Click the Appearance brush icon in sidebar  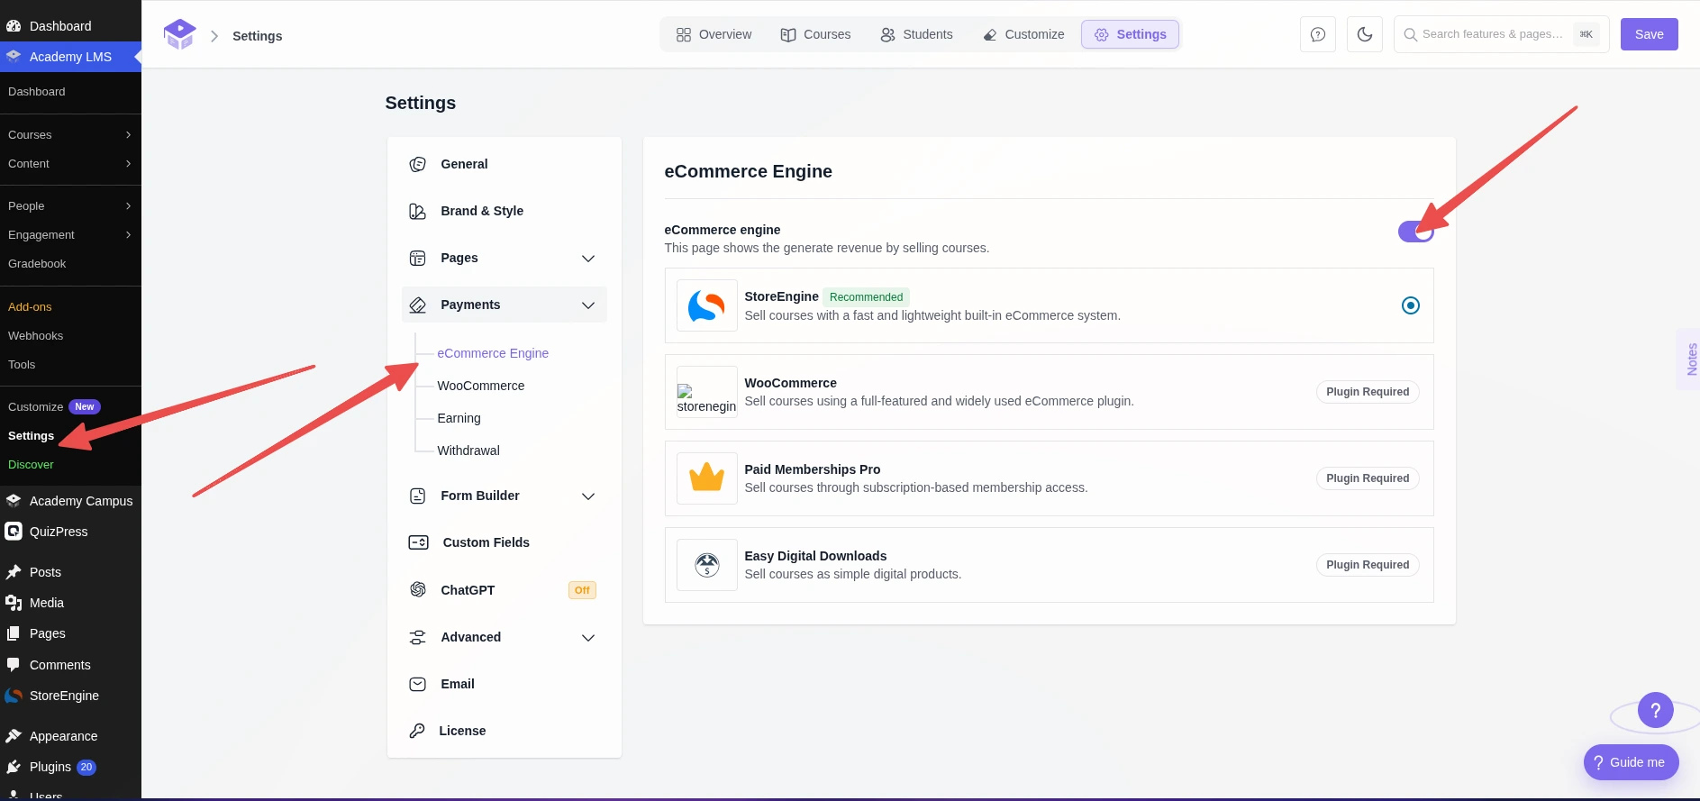(x=14, y=736)
